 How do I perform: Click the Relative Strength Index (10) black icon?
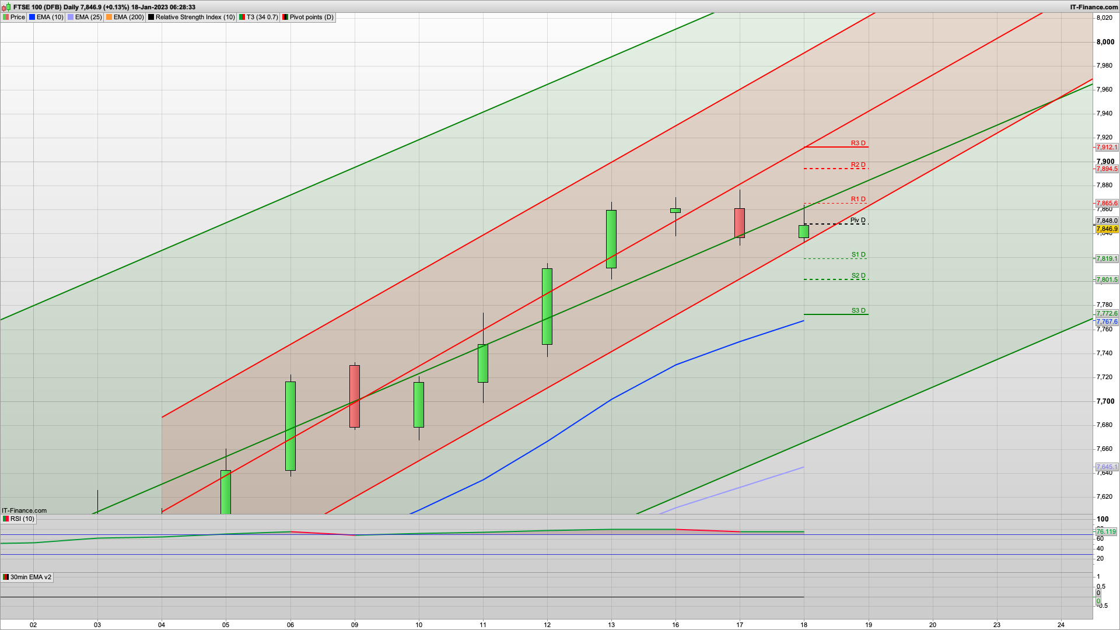(151, 17)
